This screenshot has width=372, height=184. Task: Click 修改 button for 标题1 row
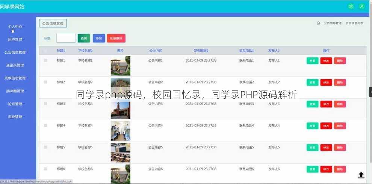326,61
